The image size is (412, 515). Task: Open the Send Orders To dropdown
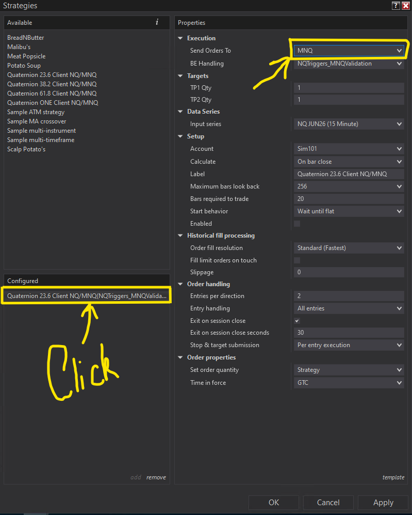(x=349, y=51)
